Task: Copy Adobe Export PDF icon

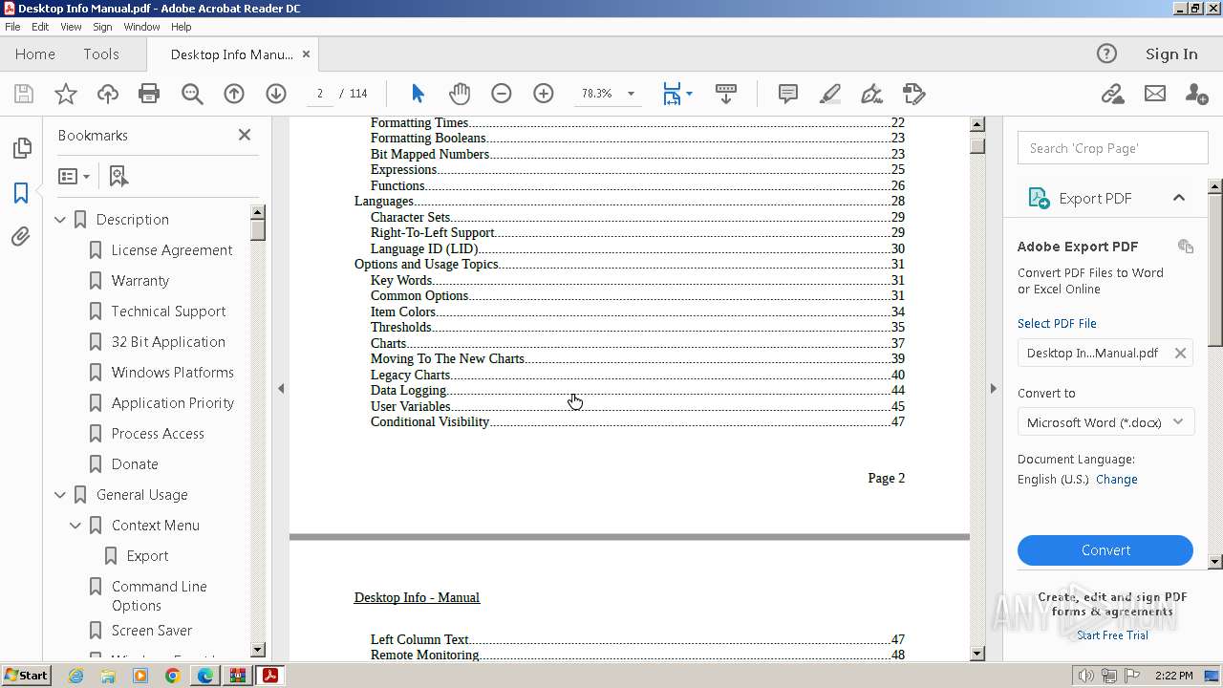Action: [x=1186, y=246]
